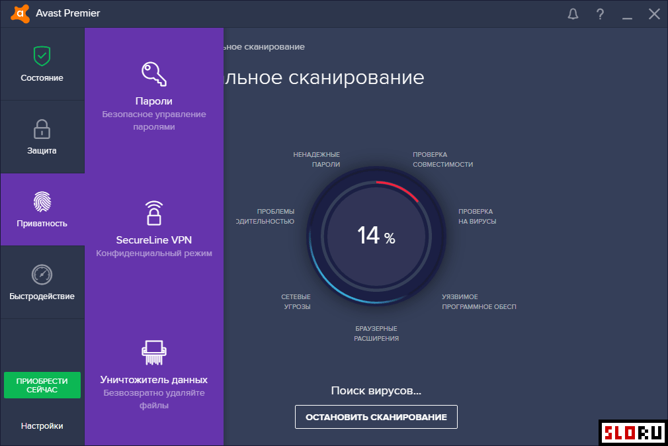The image size is (668, 446).
Task: Open the Защита section
Action: coord(42,137)
